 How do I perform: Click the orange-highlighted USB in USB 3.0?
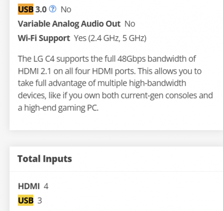click(25, 9)
